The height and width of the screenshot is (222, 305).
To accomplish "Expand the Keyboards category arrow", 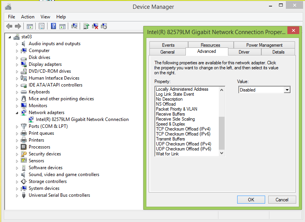I will pyautogui.click(x=17, y=92).
